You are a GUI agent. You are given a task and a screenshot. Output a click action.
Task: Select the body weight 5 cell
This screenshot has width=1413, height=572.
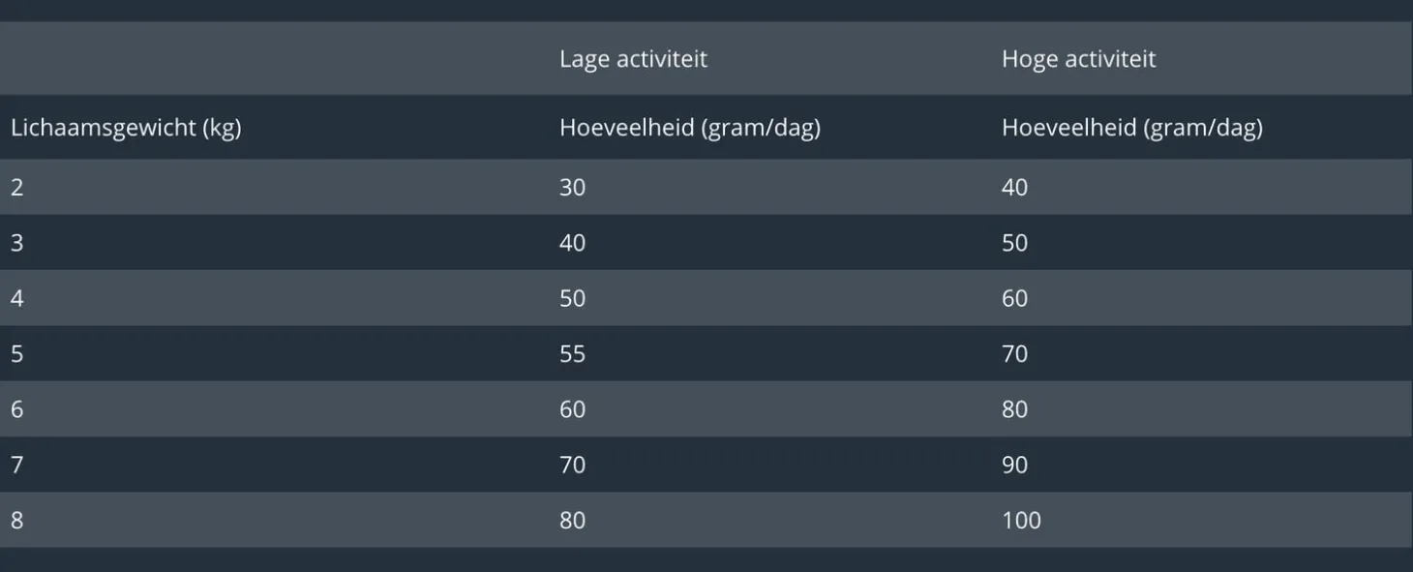click(x=17, y=354)
